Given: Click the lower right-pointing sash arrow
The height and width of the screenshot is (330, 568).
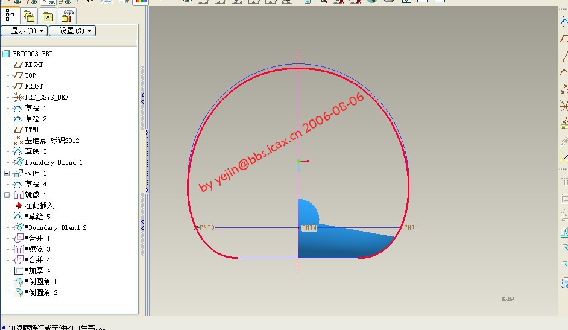Looking at the screenshot, I should 147,190.
